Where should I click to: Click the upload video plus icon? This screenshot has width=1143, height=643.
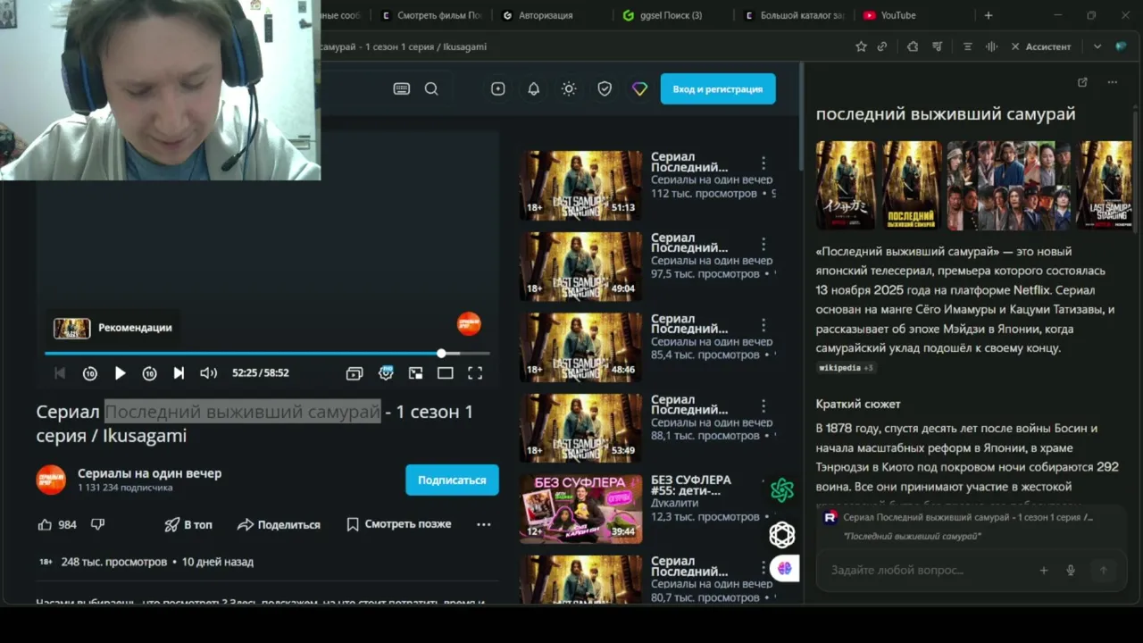coord(498,89)
